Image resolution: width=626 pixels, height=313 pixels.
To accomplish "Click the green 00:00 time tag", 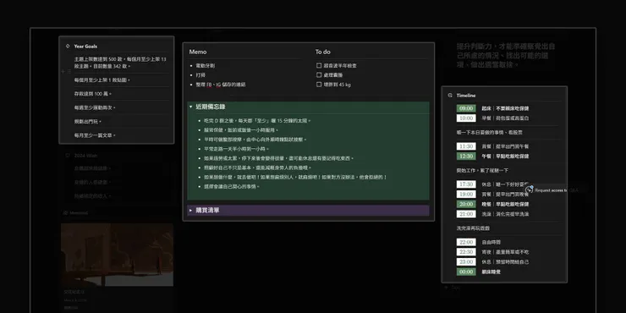I will click(x=466, y=272).
